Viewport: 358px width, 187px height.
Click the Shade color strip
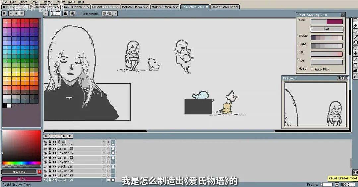click(327, 38)
